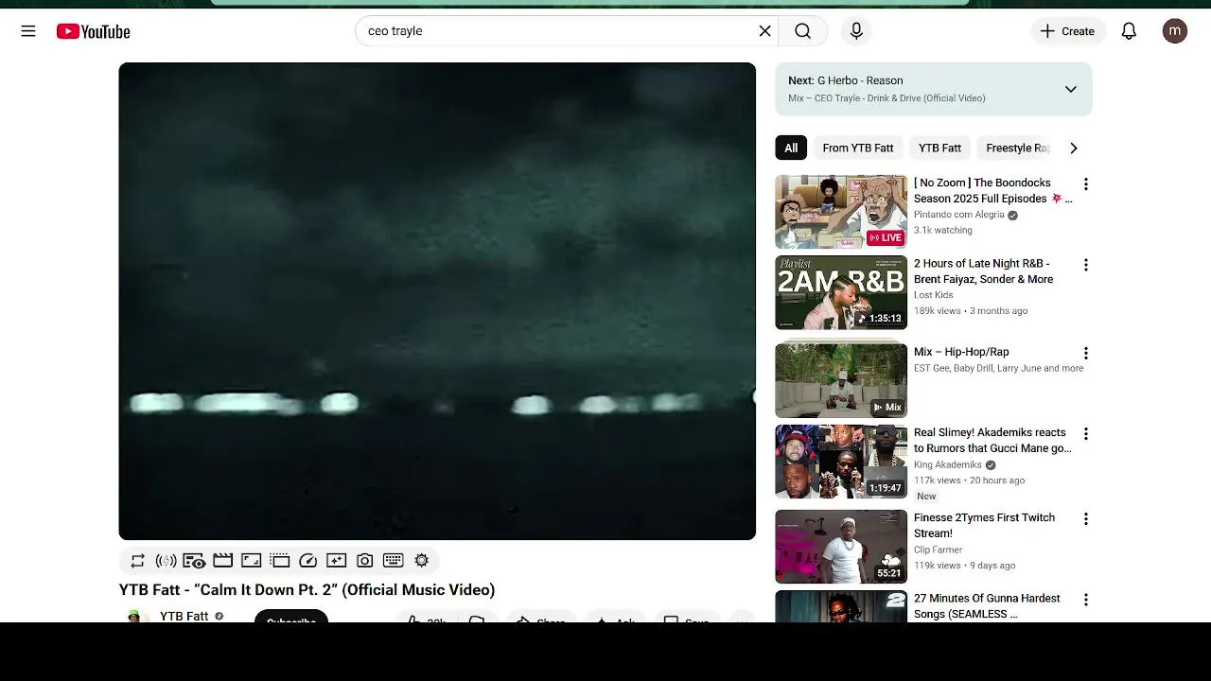
Task: Open the Hip-Hop/Rap mix thumbnail
Action: click(841, 380)
